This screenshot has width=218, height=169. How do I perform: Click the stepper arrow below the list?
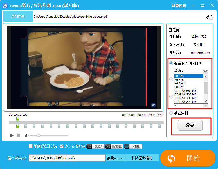pos(206,106)
